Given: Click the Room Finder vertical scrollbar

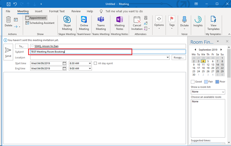Looking at the screenshot, I should [x=229, y=63].
